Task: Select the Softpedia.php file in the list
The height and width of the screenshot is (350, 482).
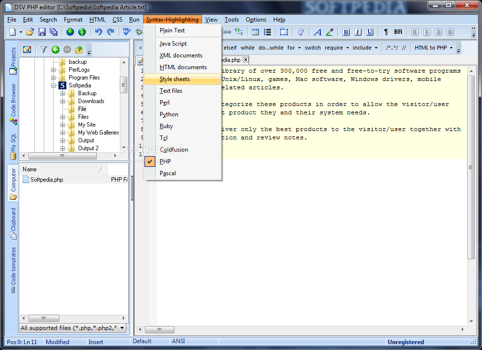Action: point(46,180)
